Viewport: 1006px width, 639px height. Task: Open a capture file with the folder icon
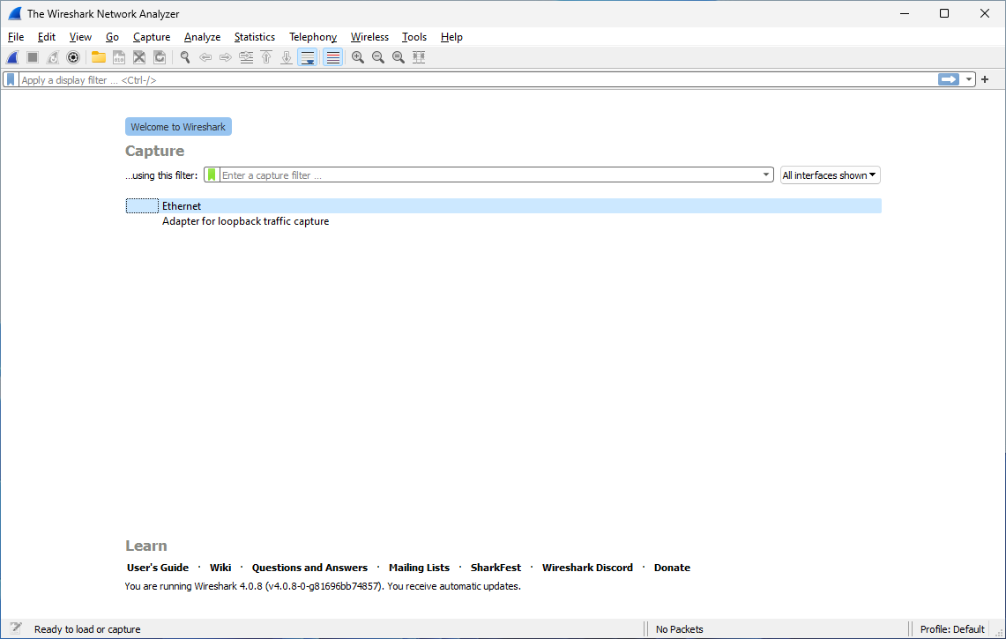click(x=98, y=58)
